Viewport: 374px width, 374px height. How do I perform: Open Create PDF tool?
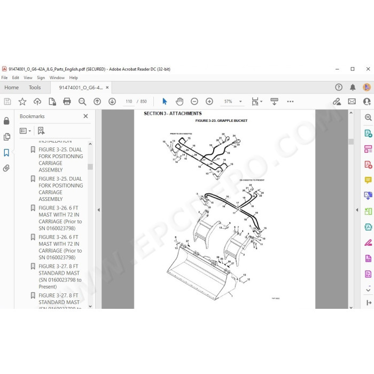coord(368,165)
